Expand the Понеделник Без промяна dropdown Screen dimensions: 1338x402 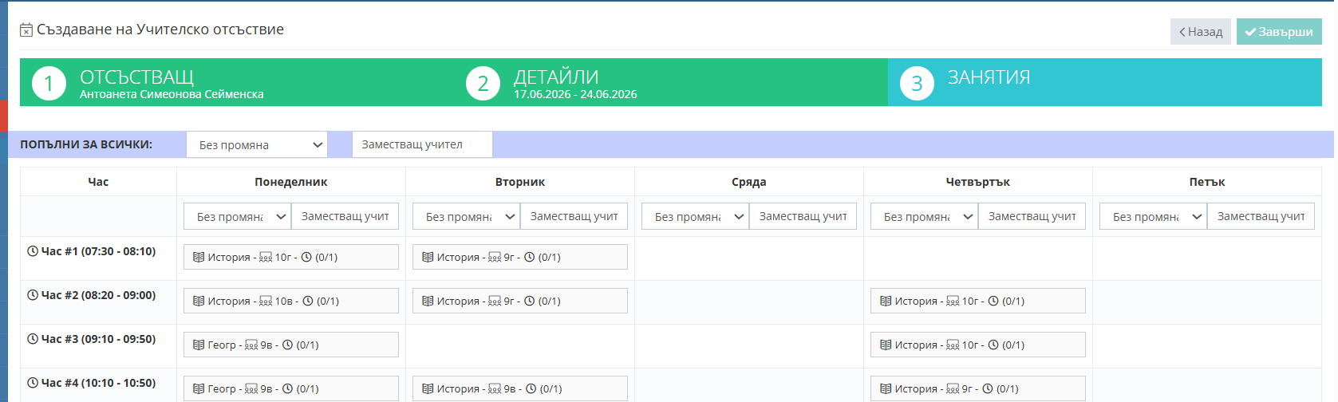pyautogui.click(x=238, y=216)
